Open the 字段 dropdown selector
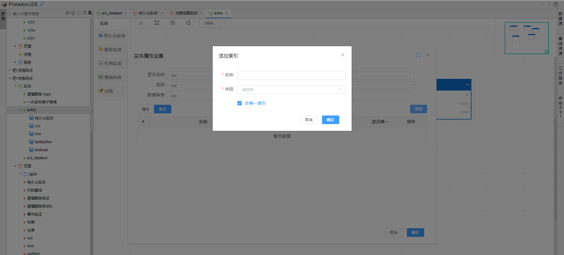This screenshot has width=564, height=255. click(x=291, y=90)
